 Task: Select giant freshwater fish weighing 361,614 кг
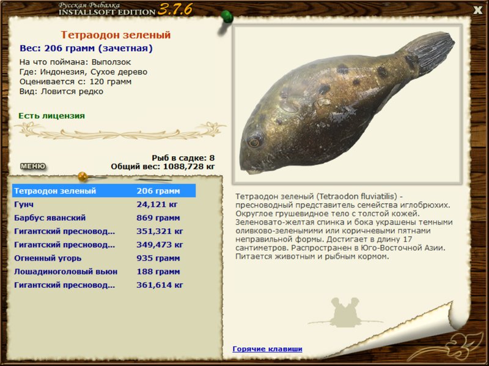pyautogui.click(x=104, y=285)
